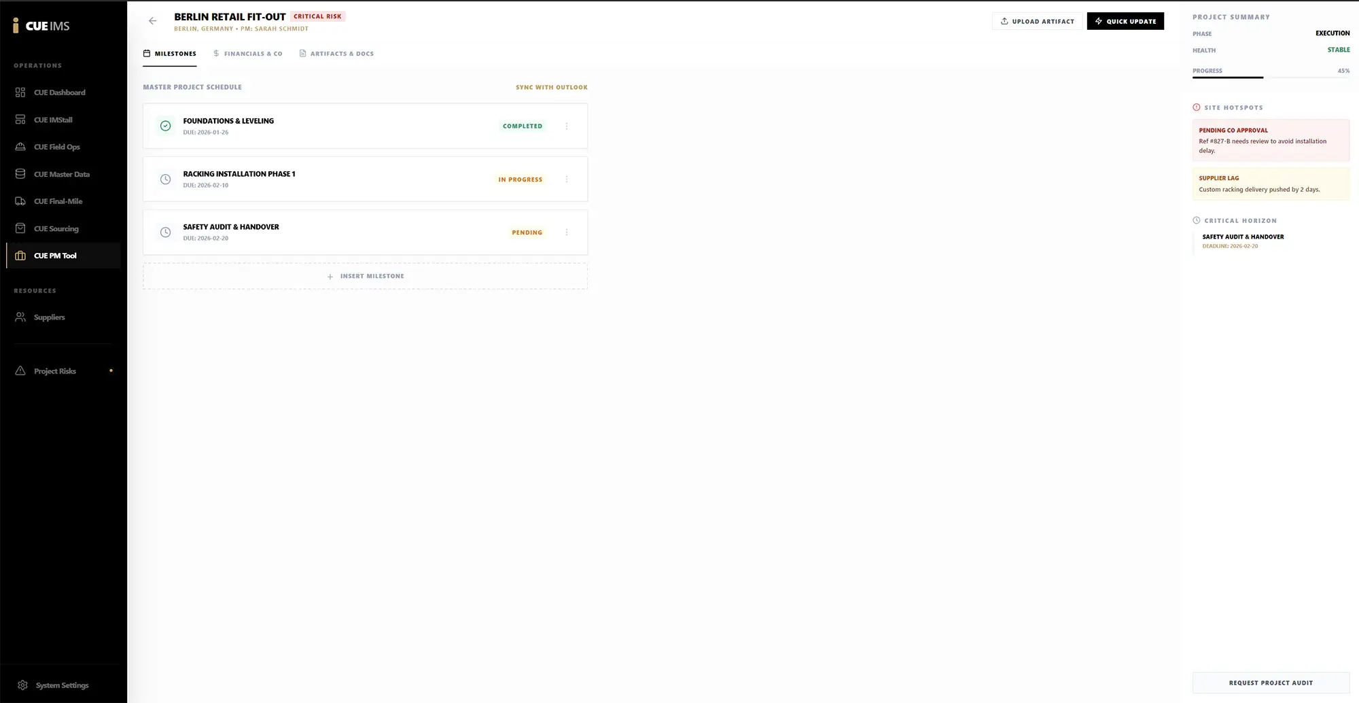Open options menu for Safety Audit & Handover

(567, 233)
